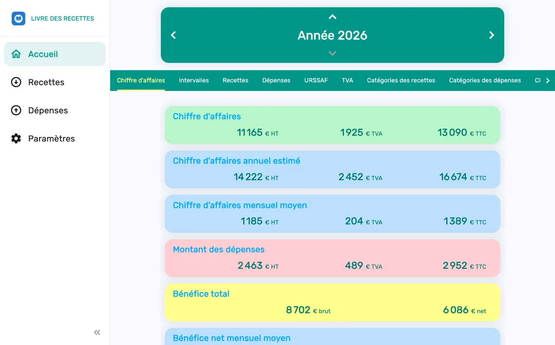Viewport: 555px width, 345px height.
Task: Click the Chiffre d'affaires annuel estimé title
Action: [237, 161]
